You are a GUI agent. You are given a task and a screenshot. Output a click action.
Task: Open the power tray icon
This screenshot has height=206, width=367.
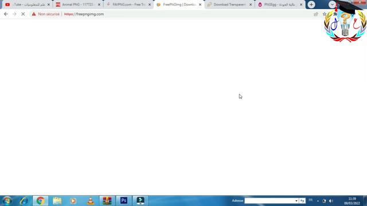324,201
